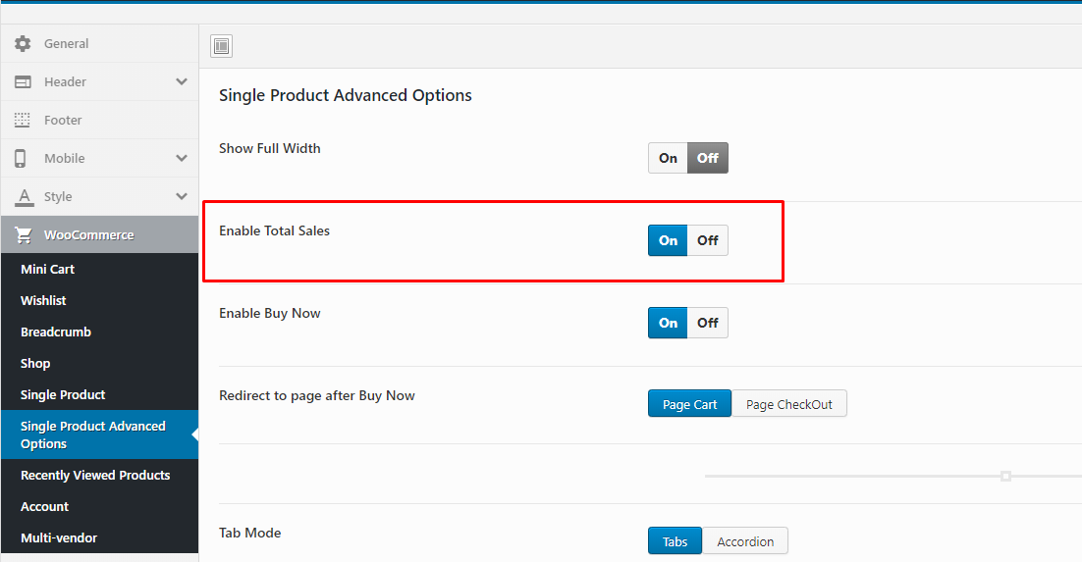Viewport: 1082px width, 562px height.
Task: Click the WooCommerce cart icon
Action: pos(24,235)
